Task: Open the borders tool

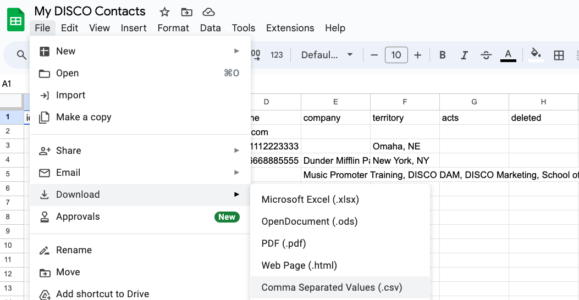Action: 559,55
